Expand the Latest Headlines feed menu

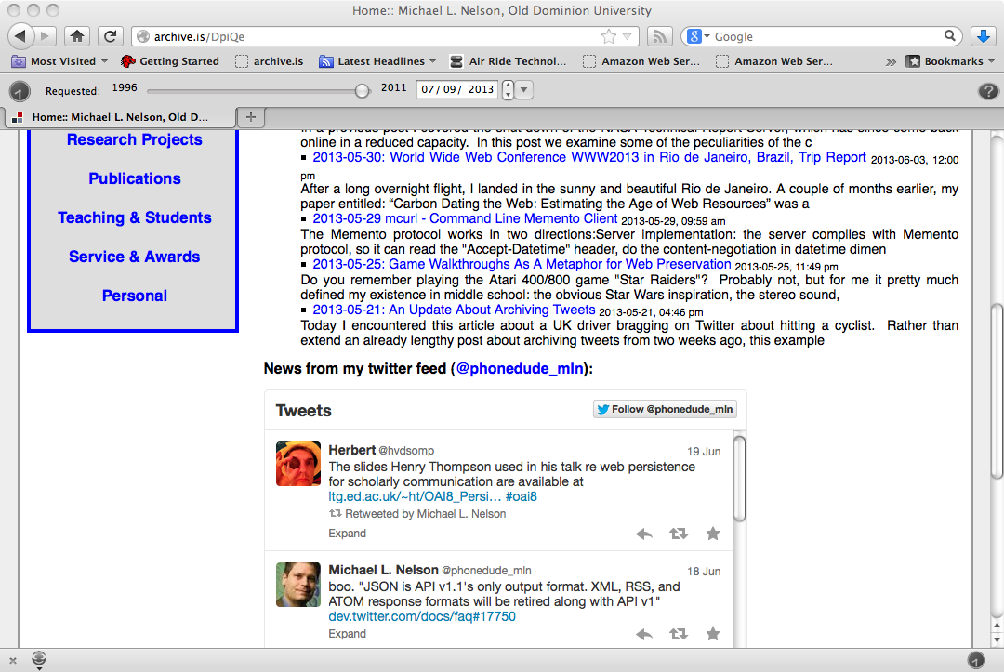377,61
